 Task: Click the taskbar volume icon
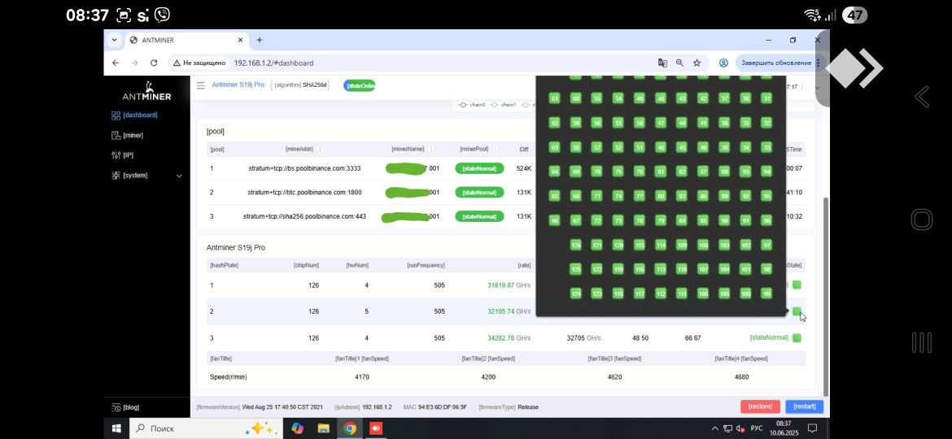click(740, 428)
